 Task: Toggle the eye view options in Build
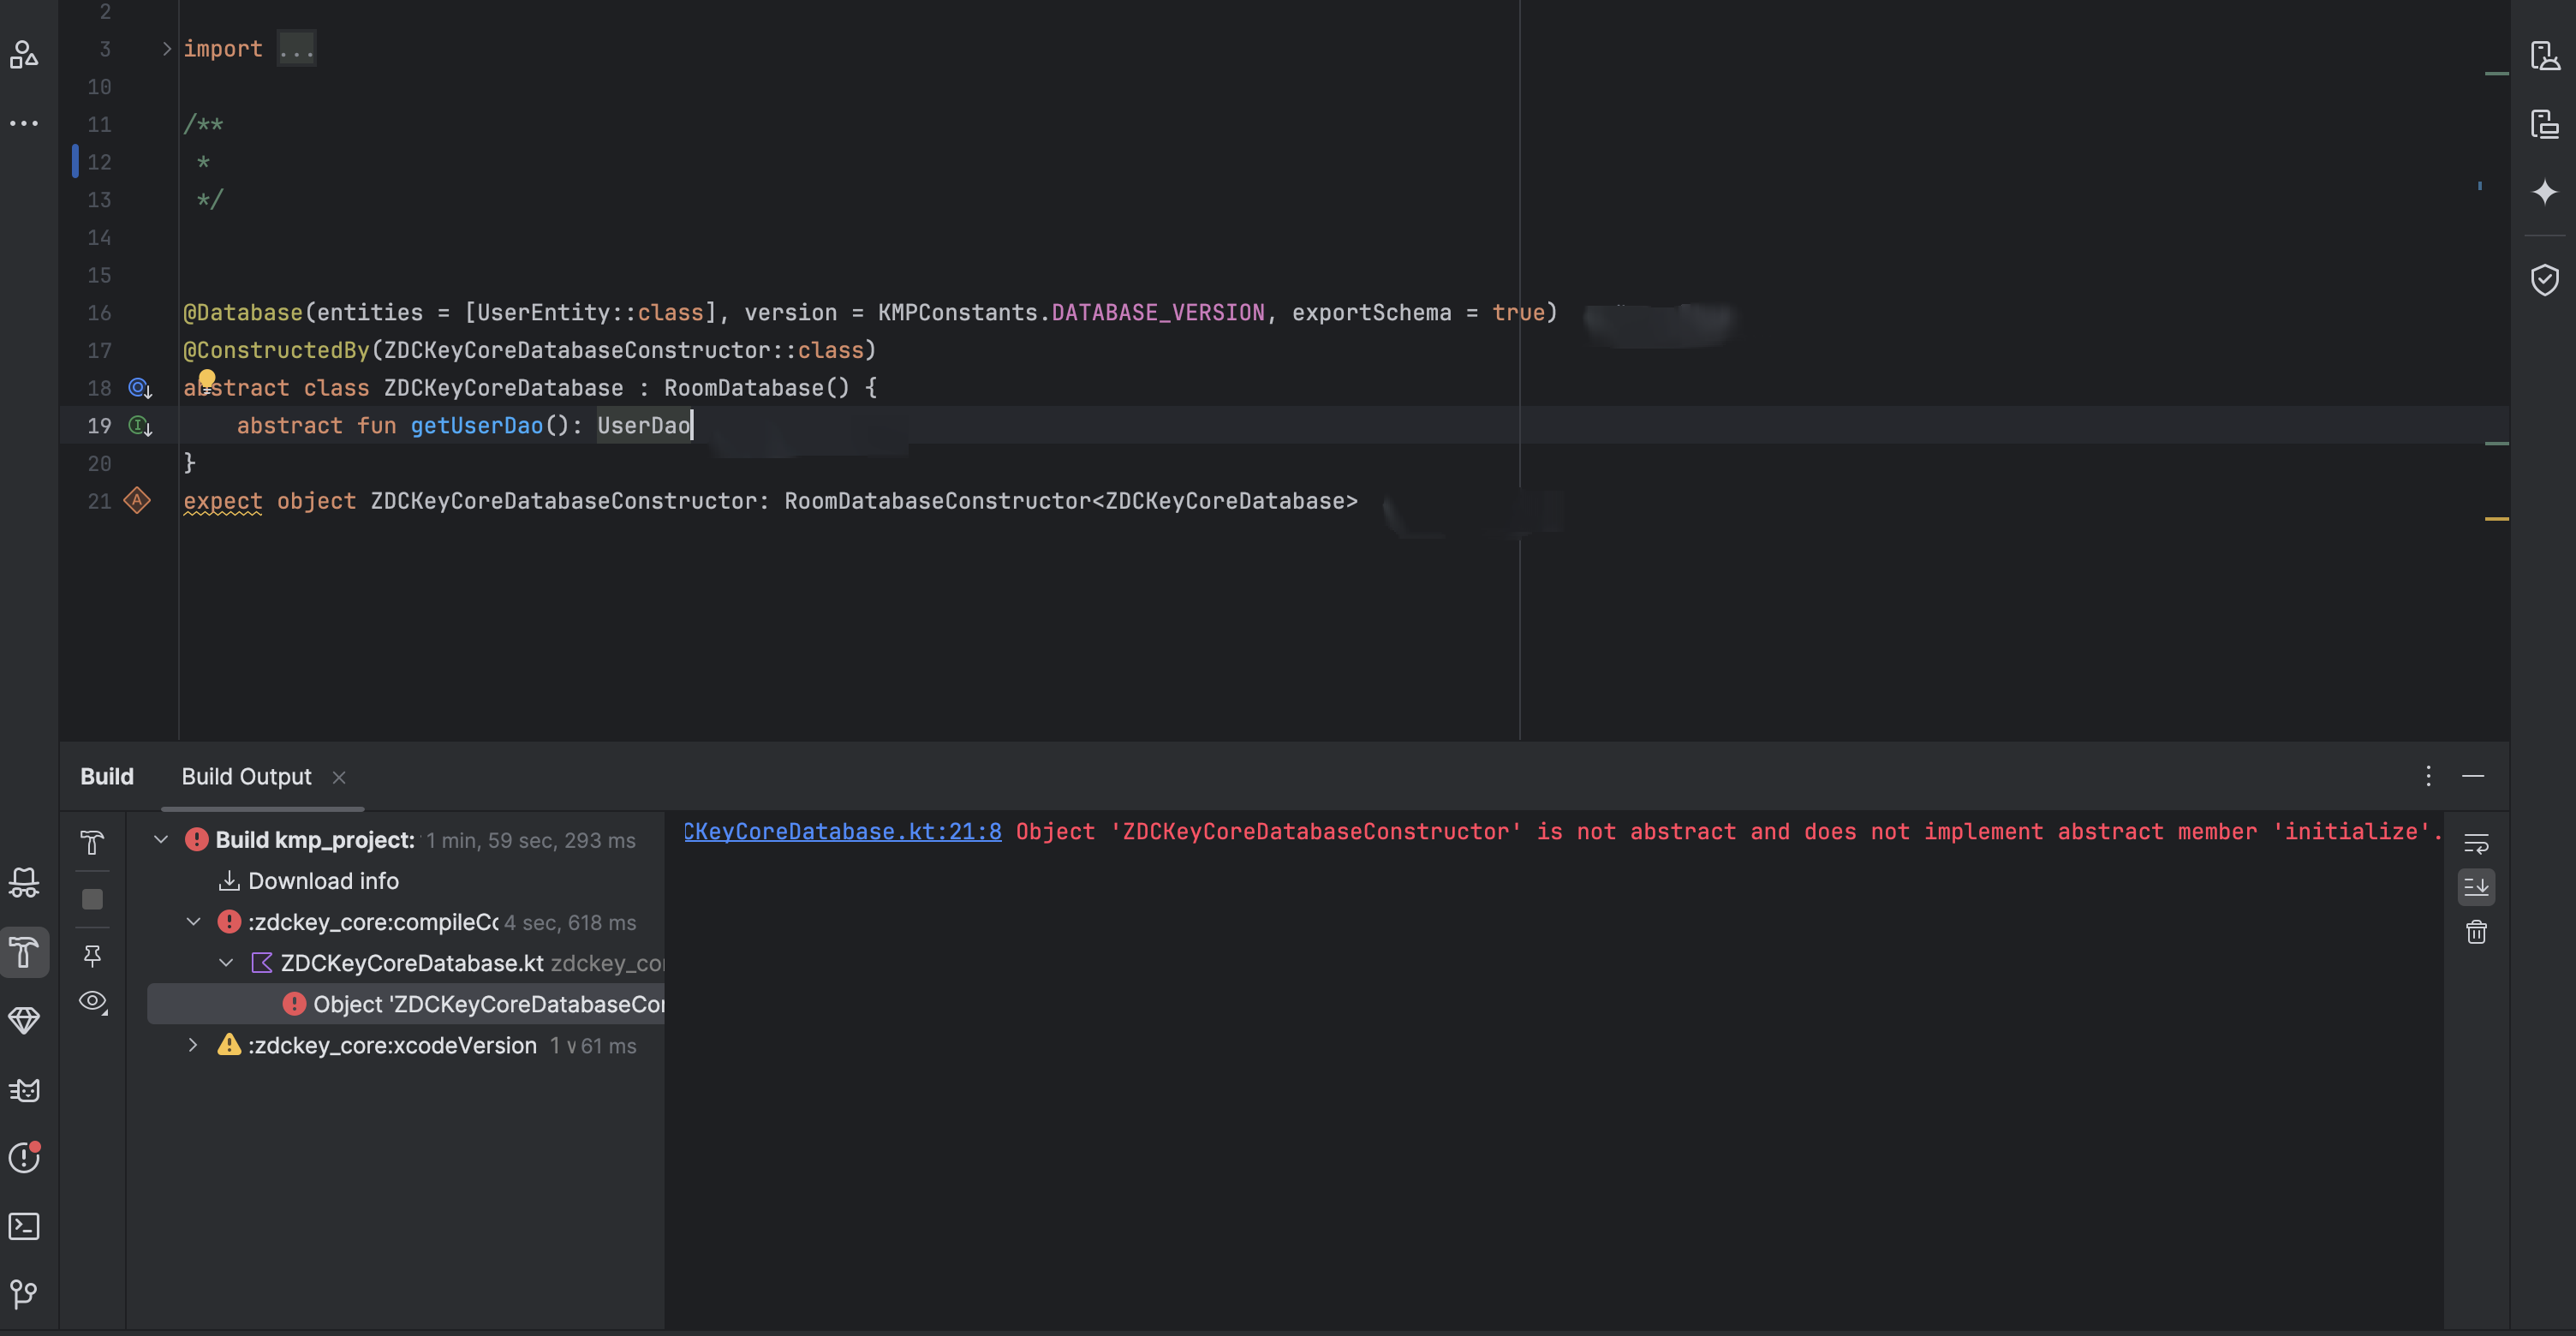tap(92, 1001)
